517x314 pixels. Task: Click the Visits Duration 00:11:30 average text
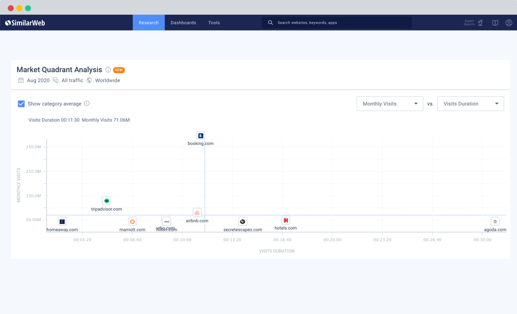point(54,120)
